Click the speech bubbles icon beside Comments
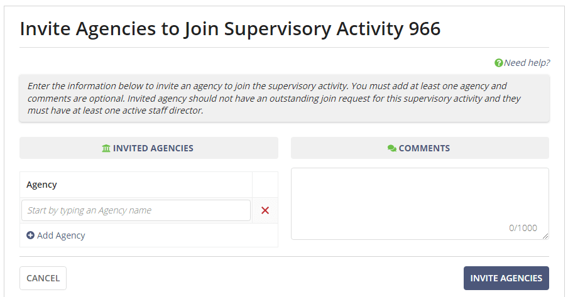Viewport: 568px width, 297px height. 392,149
